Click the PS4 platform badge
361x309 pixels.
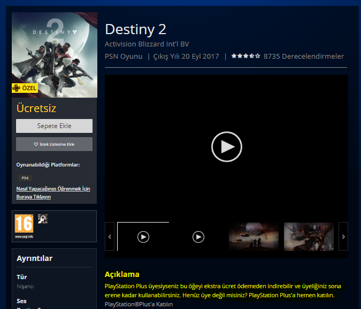tap(25, 178)
